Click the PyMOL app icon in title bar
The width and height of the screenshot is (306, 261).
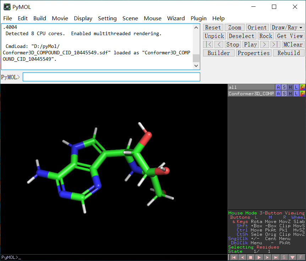[7, 7]
